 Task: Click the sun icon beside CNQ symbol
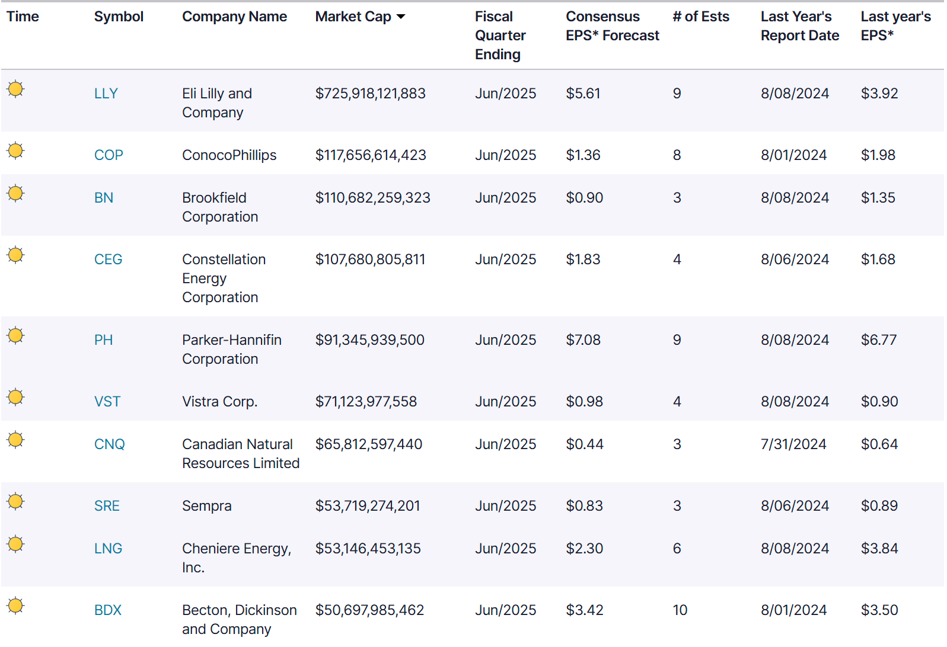[16, 440]
